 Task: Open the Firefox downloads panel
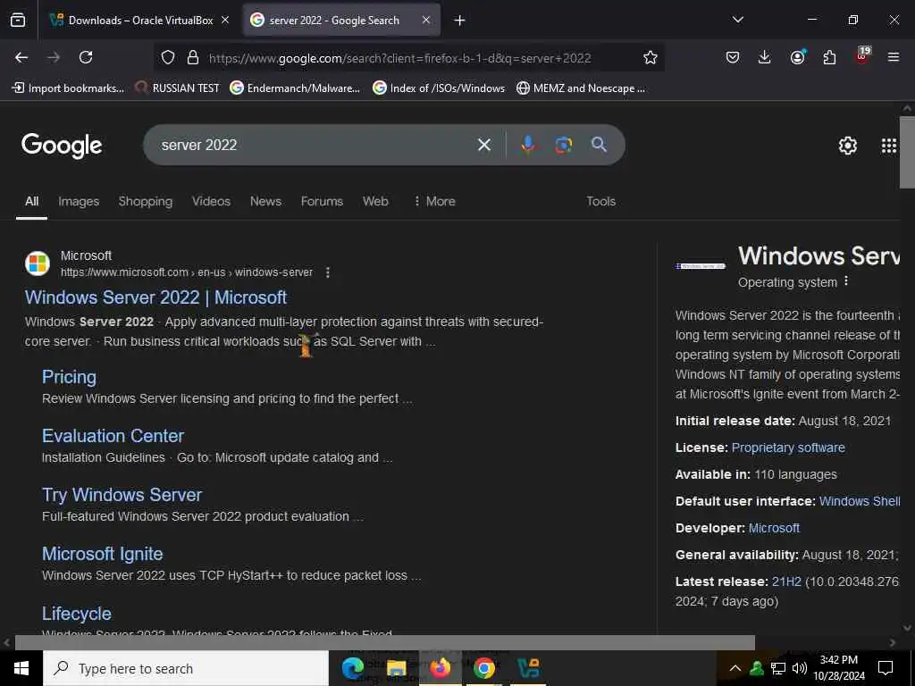[765, 57]
